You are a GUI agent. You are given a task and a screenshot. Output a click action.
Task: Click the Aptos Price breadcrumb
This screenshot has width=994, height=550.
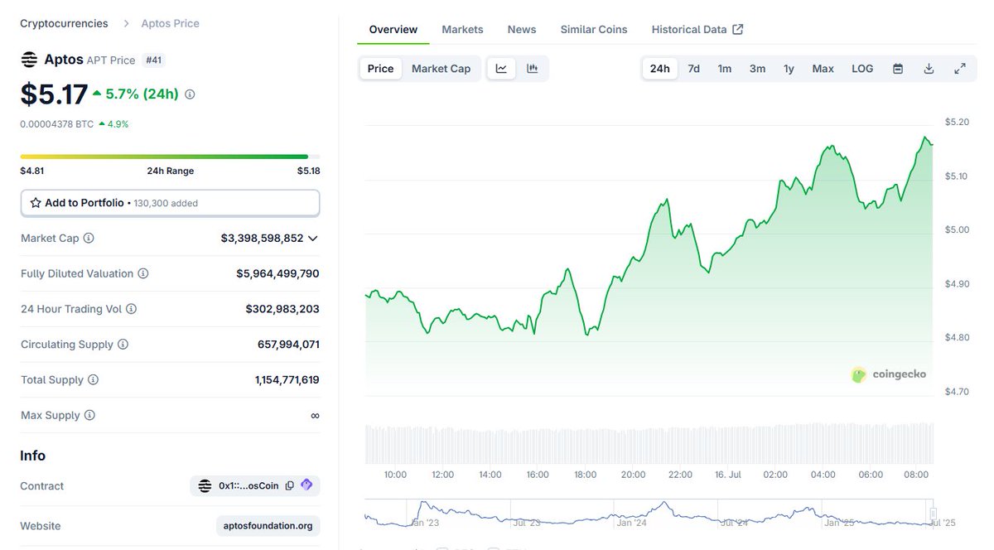click(x=171, y=23)
